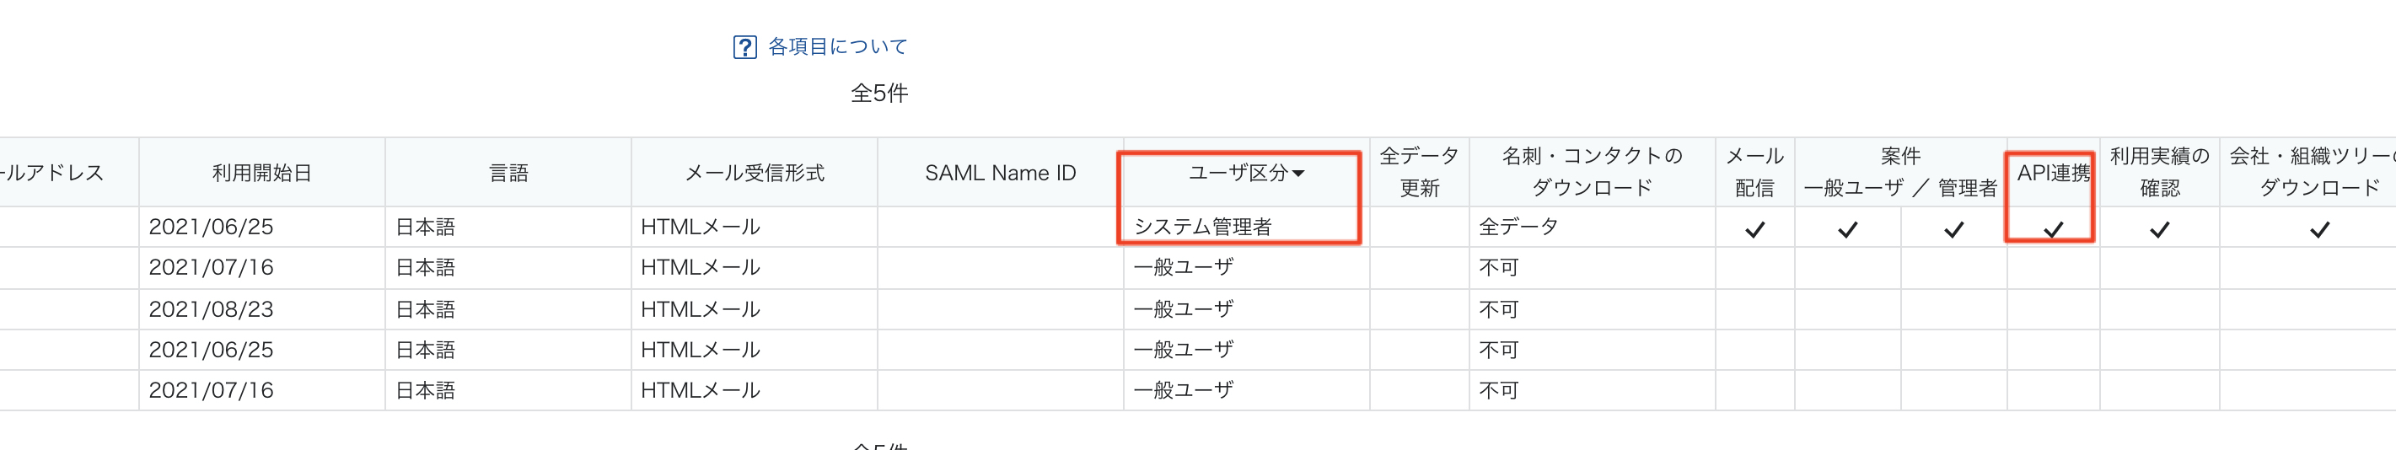The image size is (2396, 450).
Task: Sort by ユーザ区分 column header arrow
Action: click(x=1298, y=173)
